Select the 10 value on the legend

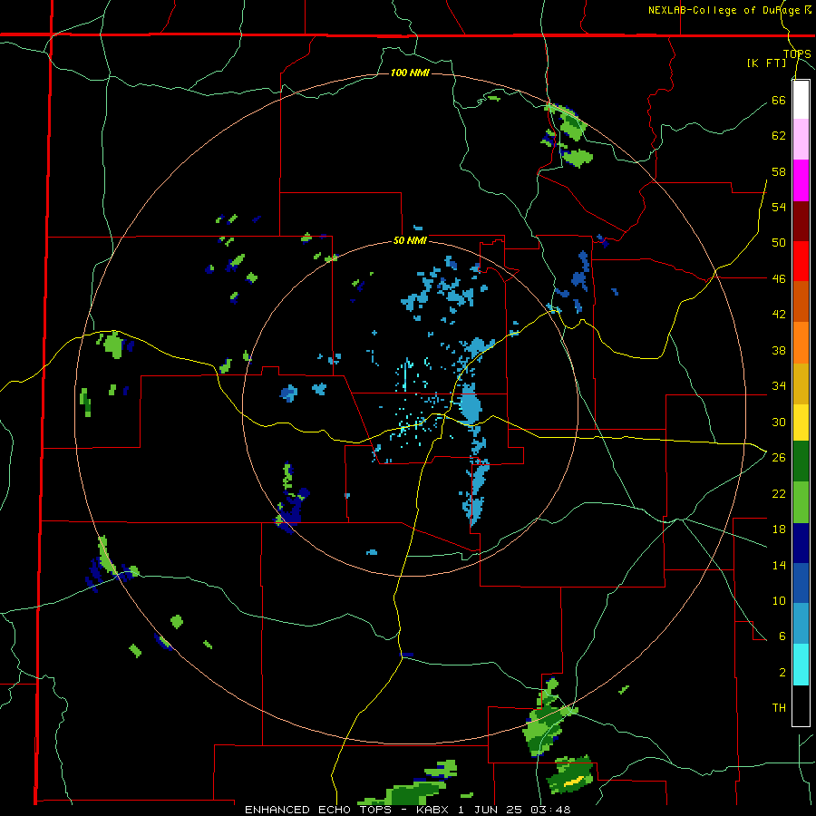coord(779,600)
